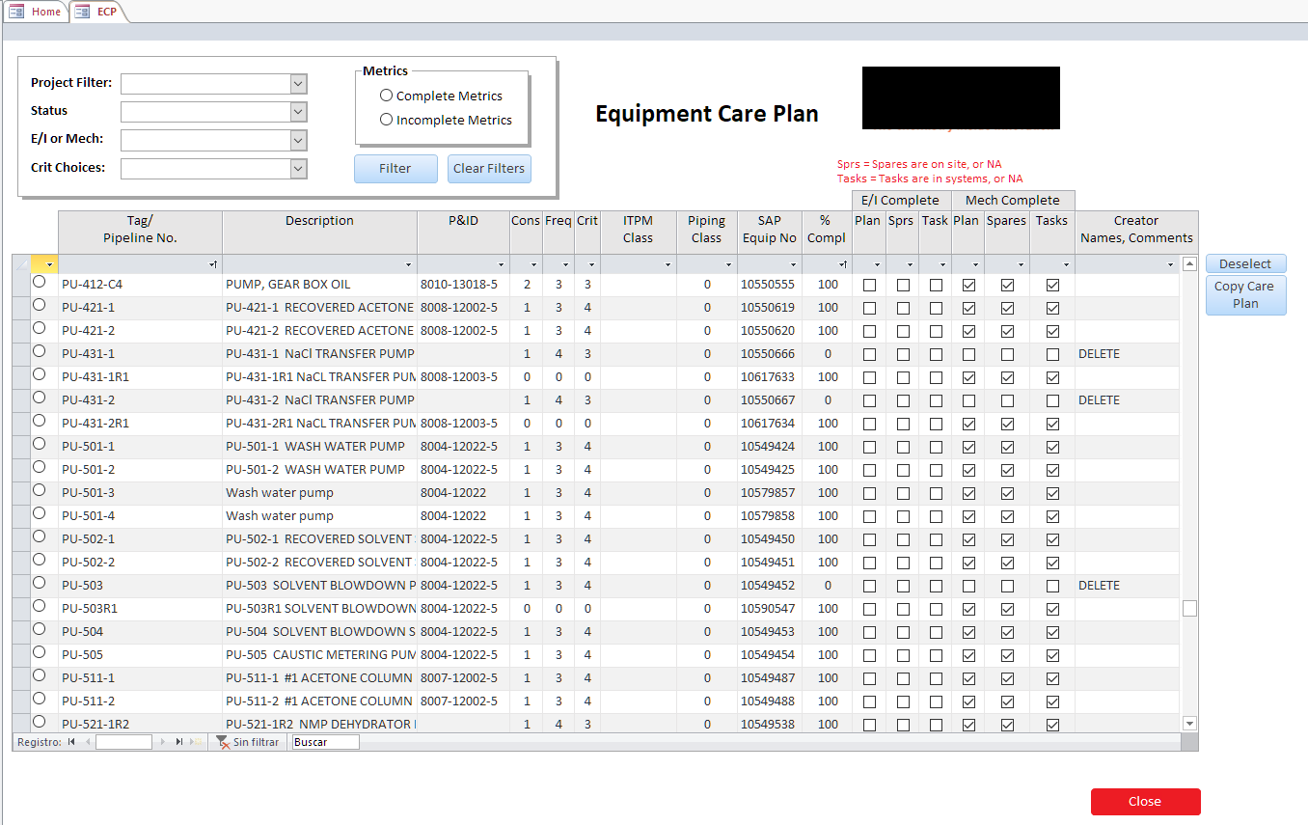Viewport: 1308px width, 825px height.
Task: Toggle Mech Plan checkbox for PU-503
Action: [x=968, y=586]
